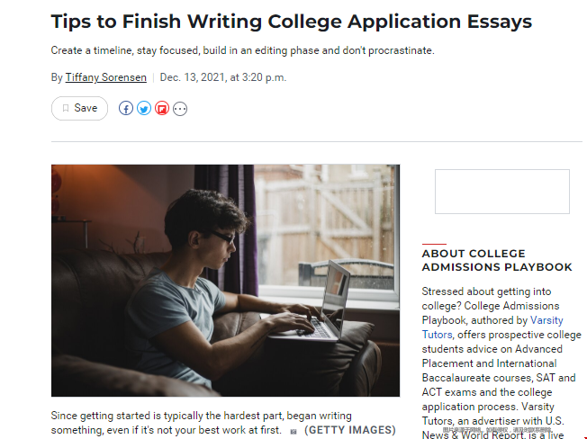Click the About College Admissions Playbook heading

pos(497,260)
